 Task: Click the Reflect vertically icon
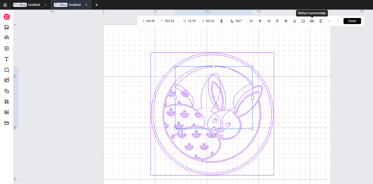(320, 21)
